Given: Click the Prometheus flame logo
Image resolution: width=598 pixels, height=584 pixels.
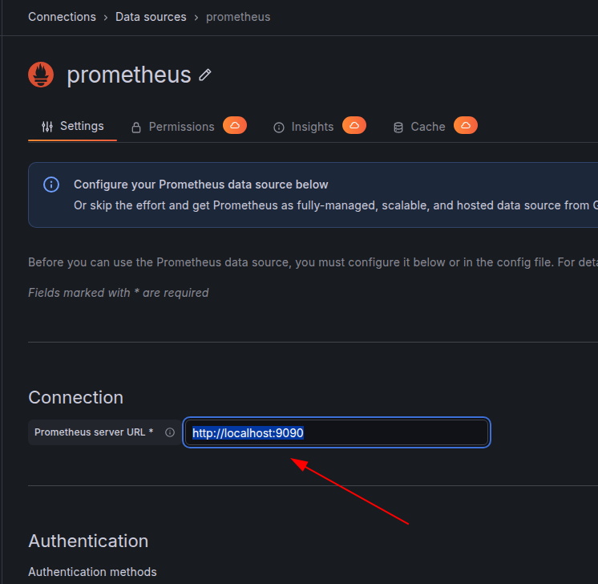Looking at the screenshot, I should (41, 75).
